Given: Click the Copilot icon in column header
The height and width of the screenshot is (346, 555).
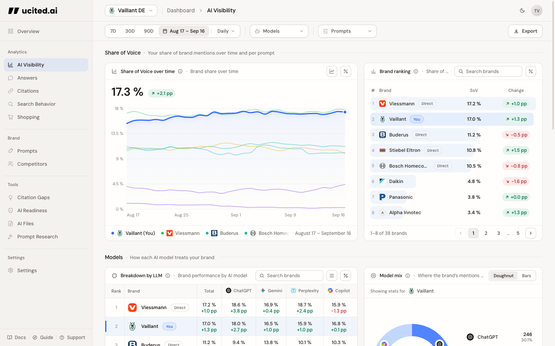Looking at the screenshot, I should (330, 291).
